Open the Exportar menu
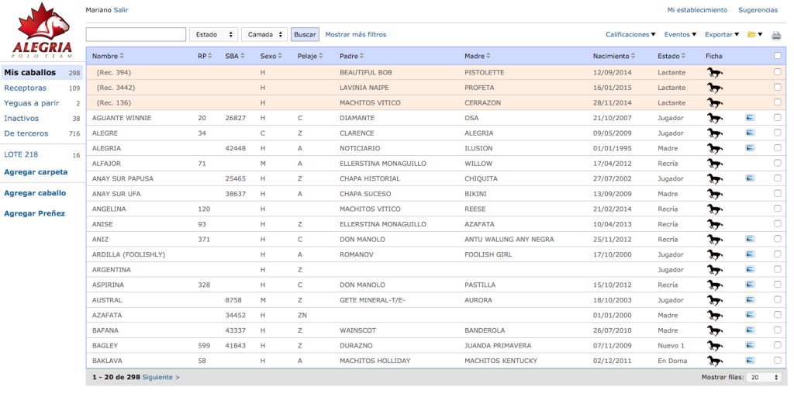The image size is (794, 394). [723, 35]
